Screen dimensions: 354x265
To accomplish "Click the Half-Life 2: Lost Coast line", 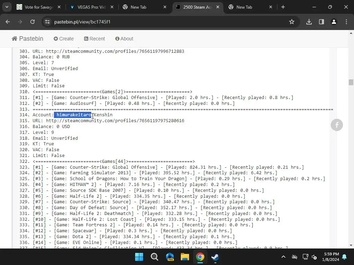I will click(x=156, y=219).
